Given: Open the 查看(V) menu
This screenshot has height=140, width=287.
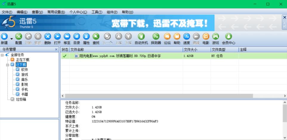Looking at the screenshot, I should pos(37,12).
